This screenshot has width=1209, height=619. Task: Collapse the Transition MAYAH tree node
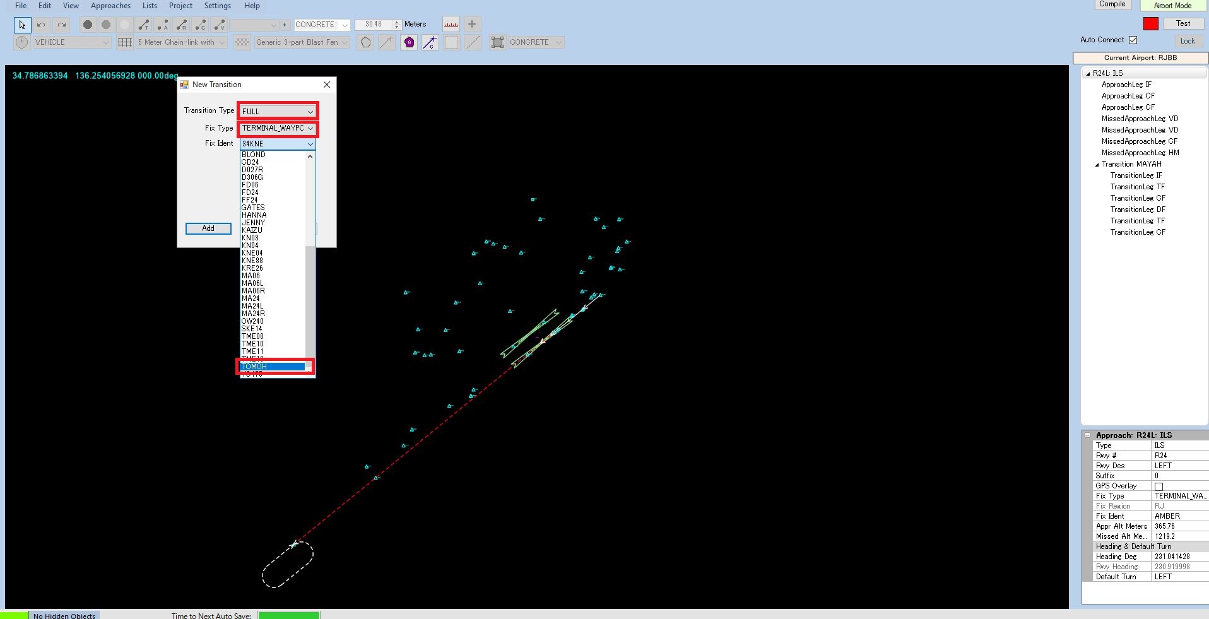1097,164
